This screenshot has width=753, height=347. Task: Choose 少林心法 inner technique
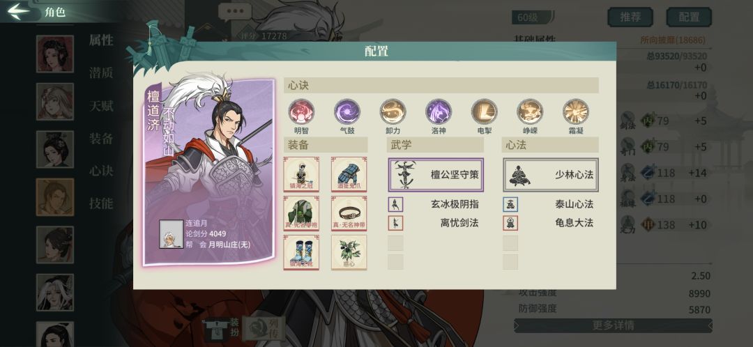click(x=551, y=175)
